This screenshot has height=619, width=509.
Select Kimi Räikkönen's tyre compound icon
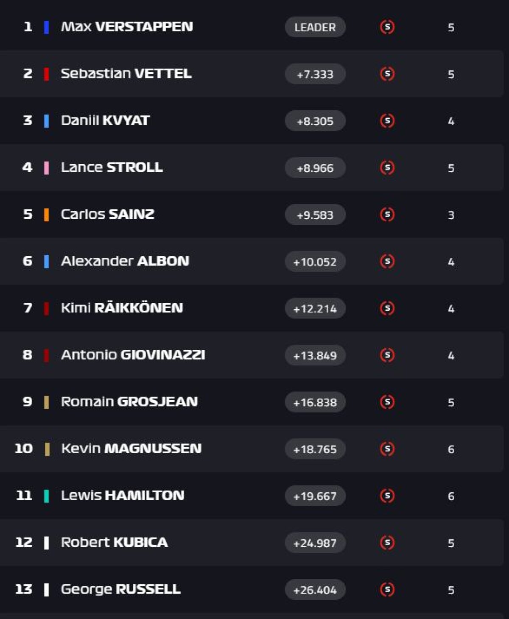coord(387,308)
